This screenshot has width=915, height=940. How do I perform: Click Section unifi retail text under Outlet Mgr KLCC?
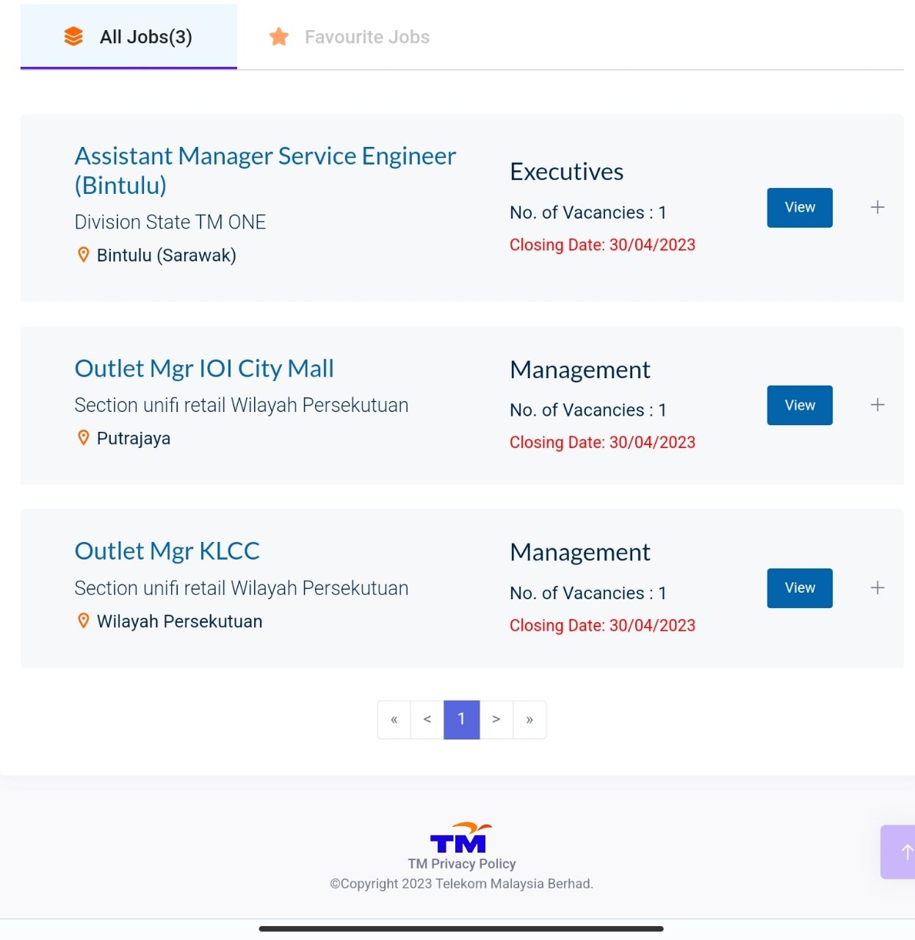[x=242, y=588]
